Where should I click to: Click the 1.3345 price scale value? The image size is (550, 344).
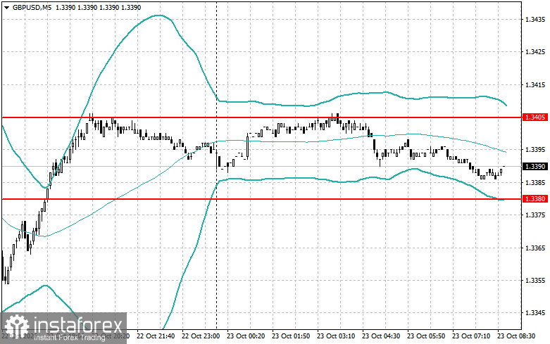pyautogui.click(x=535, y=313)
